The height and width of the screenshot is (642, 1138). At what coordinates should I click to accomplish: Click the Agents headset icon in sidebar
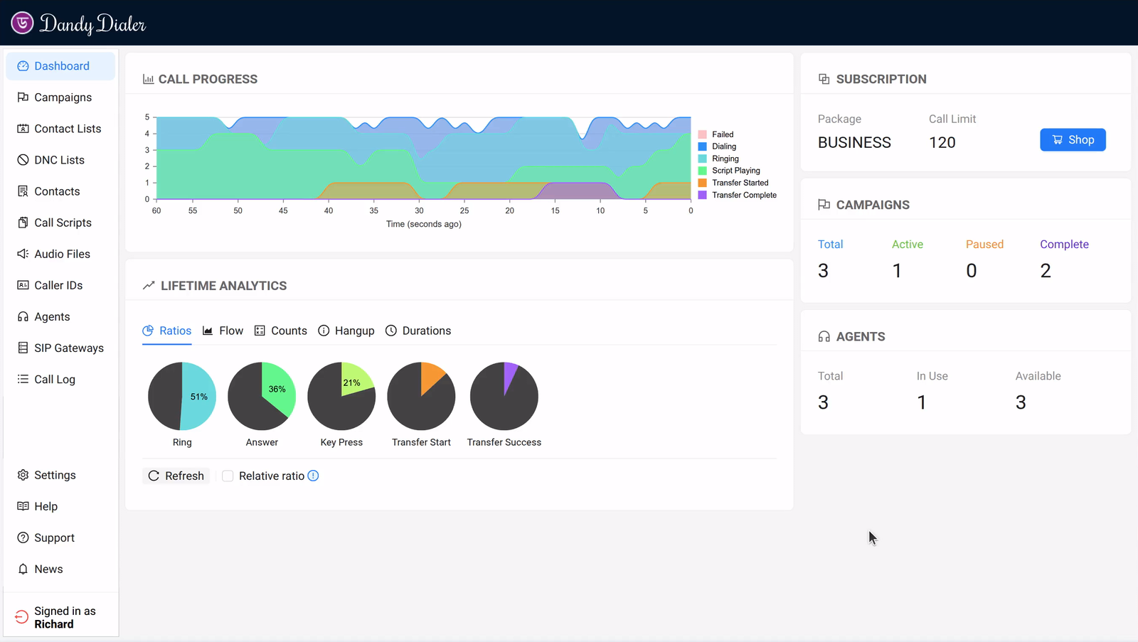23,317
